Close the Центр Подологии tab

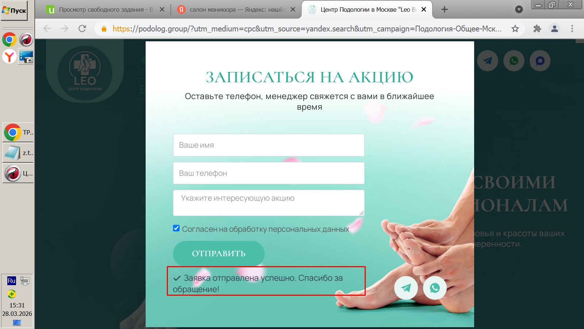(424, 10)
